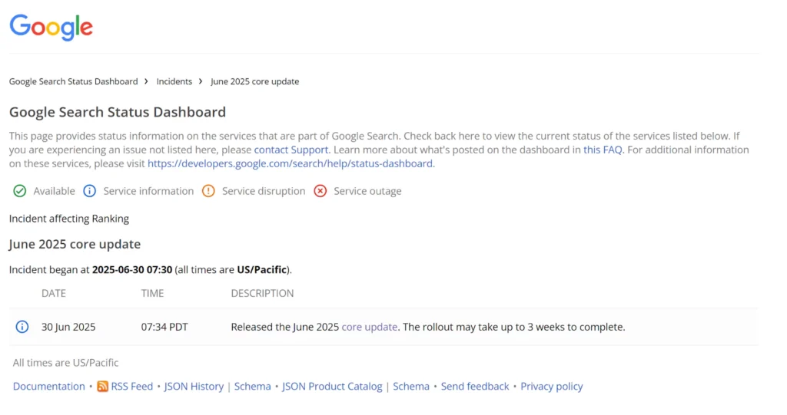Open the Privacy policy link
787x415 pixels.
pyautogui.click(x=552, y=387)
